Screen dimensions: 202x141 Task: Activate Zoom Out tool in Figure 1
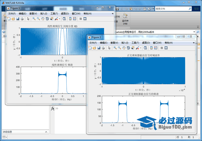click(x=38, y=19)
